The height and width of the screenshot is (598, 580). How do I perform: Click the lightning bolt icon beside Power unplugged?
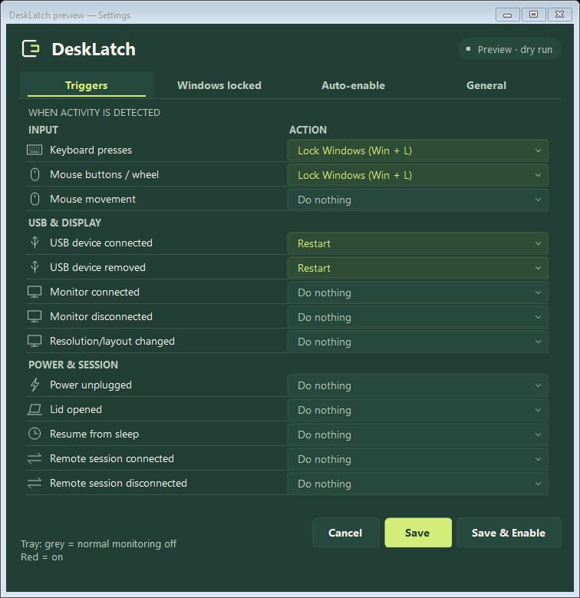(x=35, y=385)
